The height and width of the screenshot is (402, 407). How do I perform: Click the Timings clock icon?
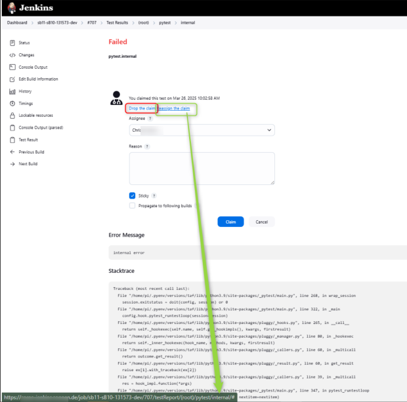pyautogui.click(x=12, y=104)
